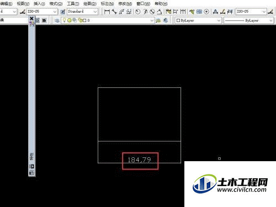Select the Tolerance tool

199,12
